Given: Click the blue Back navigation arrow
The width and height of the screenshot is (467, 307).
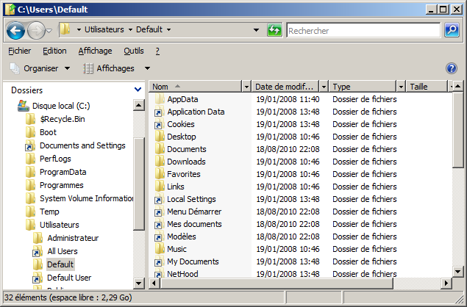Looking at the screenshot, I should tap(16, 31).
